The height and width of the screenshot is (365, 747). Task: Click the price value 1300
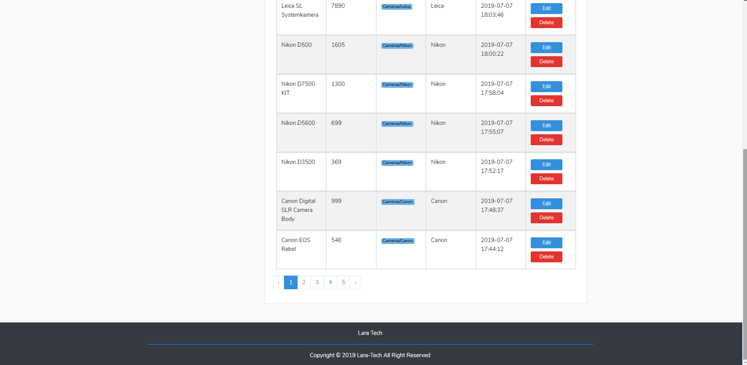point(338,84)
